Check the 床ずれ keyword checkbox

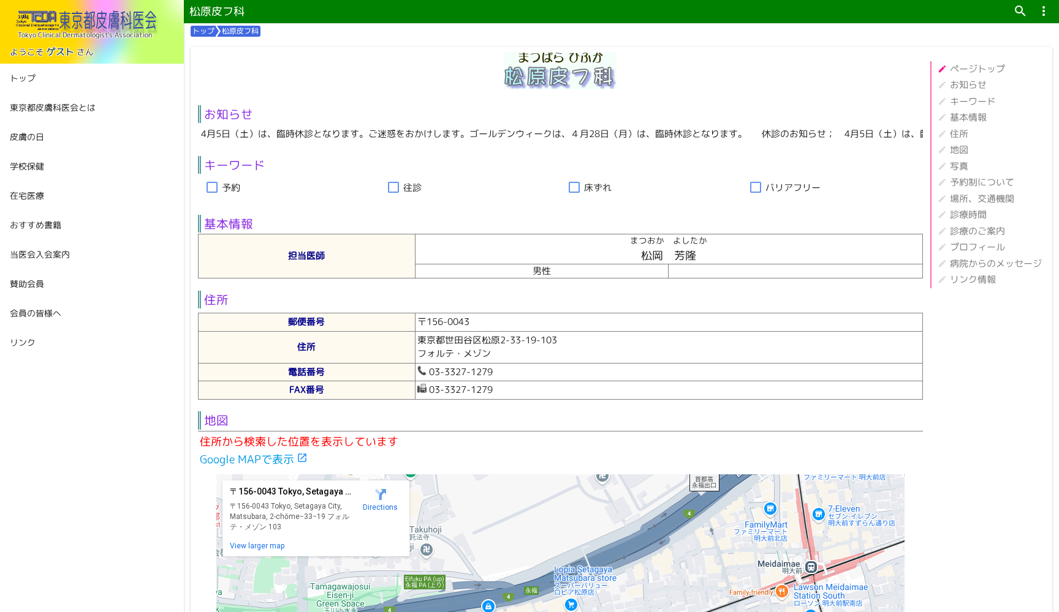point(574,187)
